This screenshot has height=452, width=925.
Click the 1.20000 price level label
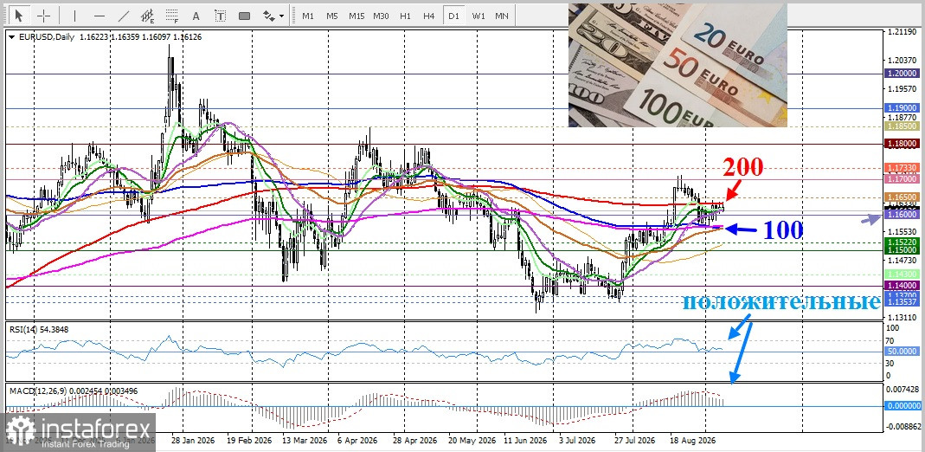(903, 74)
